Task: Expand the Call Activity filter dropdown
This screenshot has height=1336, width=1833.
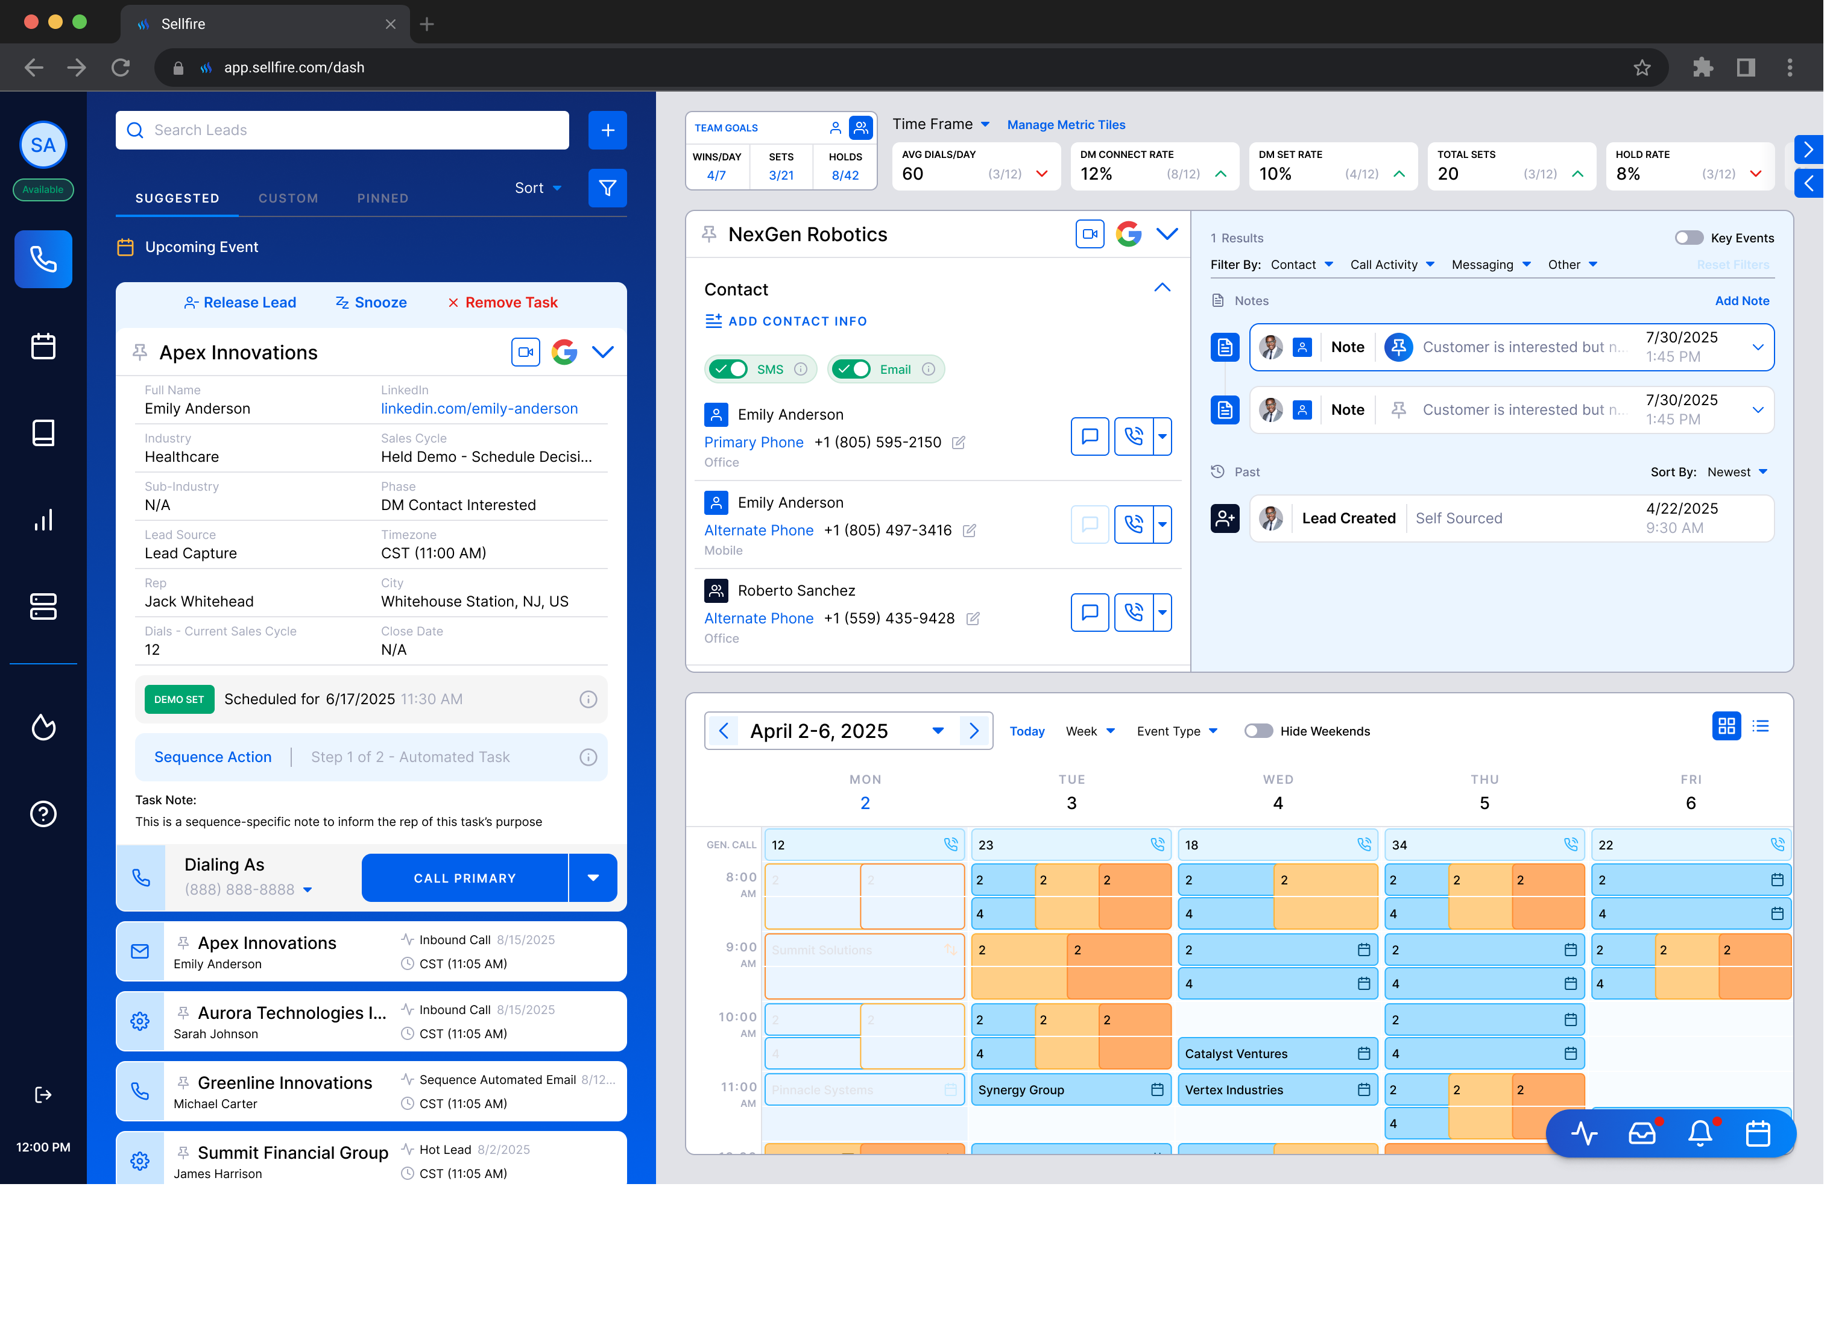Action: pos(1392,265)
